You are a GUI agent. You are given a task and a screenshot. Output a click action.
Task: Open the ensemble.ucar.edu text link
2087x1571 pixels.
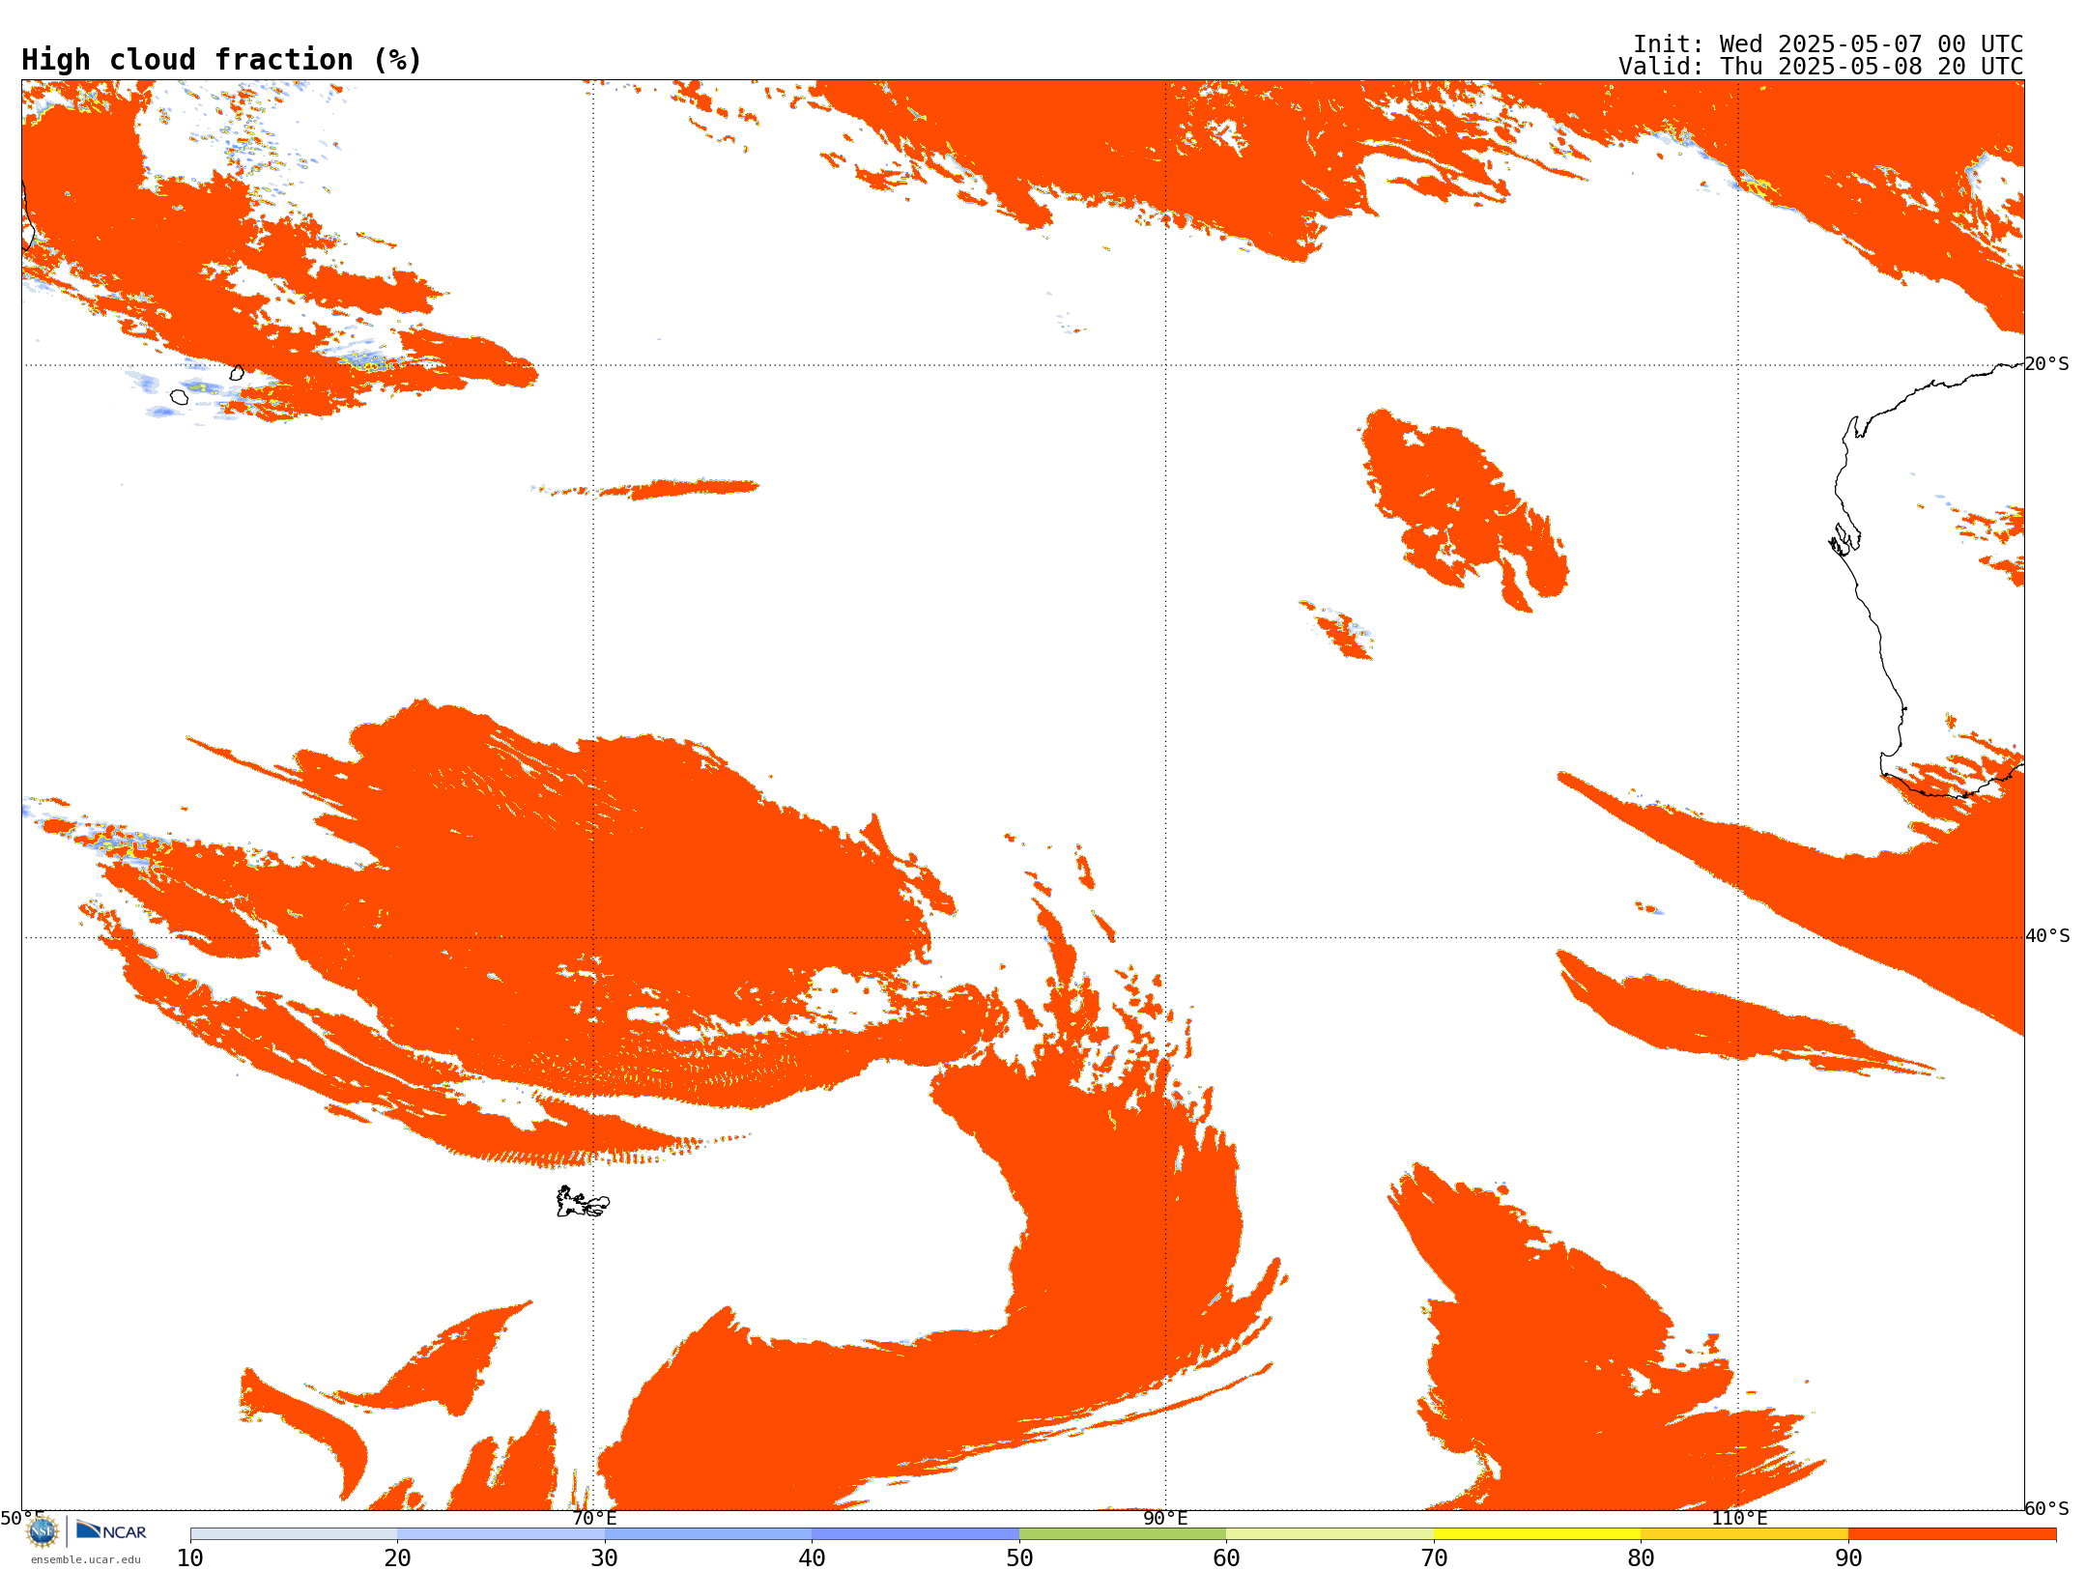coord(85,1559)
